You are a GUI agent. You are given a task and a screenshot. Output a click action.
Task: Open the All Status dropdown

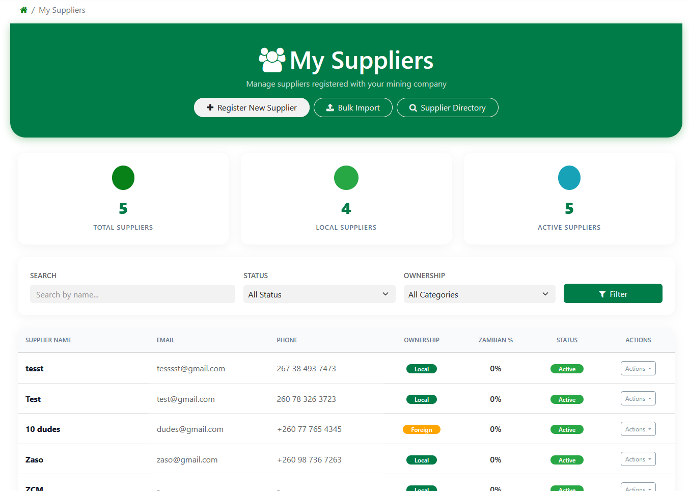[x=319, y=294]
